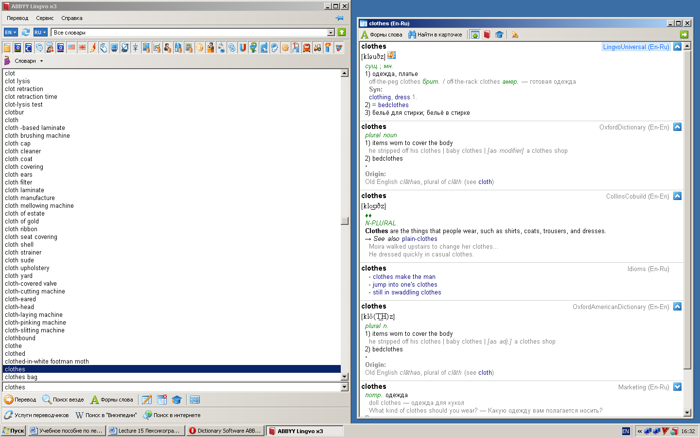Open tutor graduation cap icon in main window

[x=177, y=400]
